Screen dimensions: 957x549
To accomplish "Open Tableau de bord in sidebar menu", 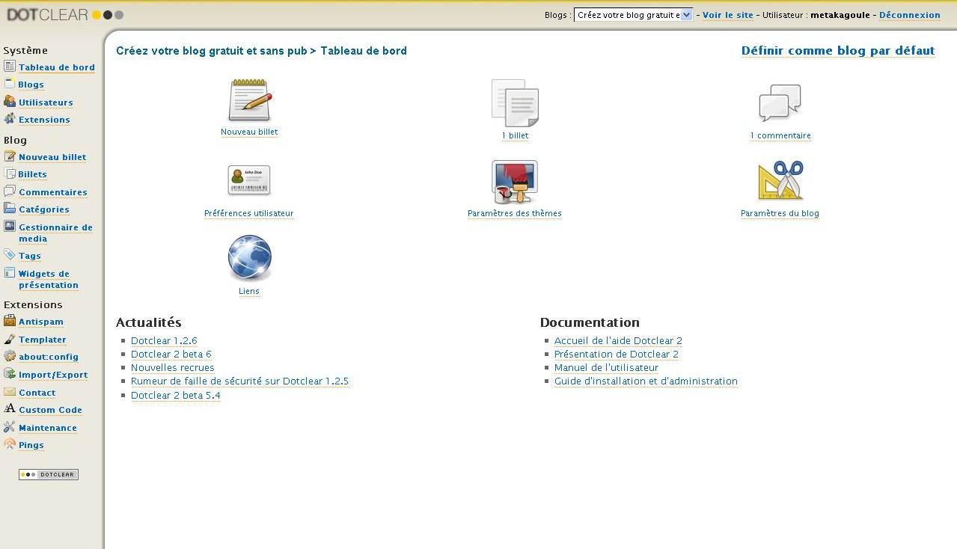I will point(57,67).
